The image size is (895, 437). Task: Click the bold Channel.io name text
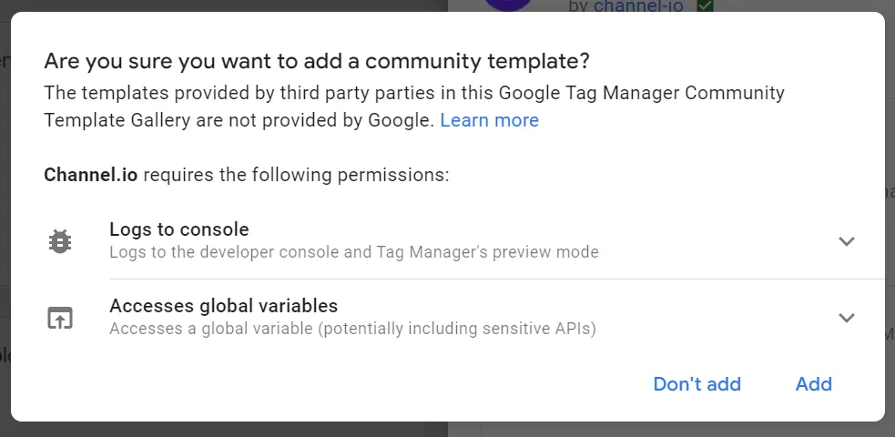pyautogui.click(x=91, y=175)
